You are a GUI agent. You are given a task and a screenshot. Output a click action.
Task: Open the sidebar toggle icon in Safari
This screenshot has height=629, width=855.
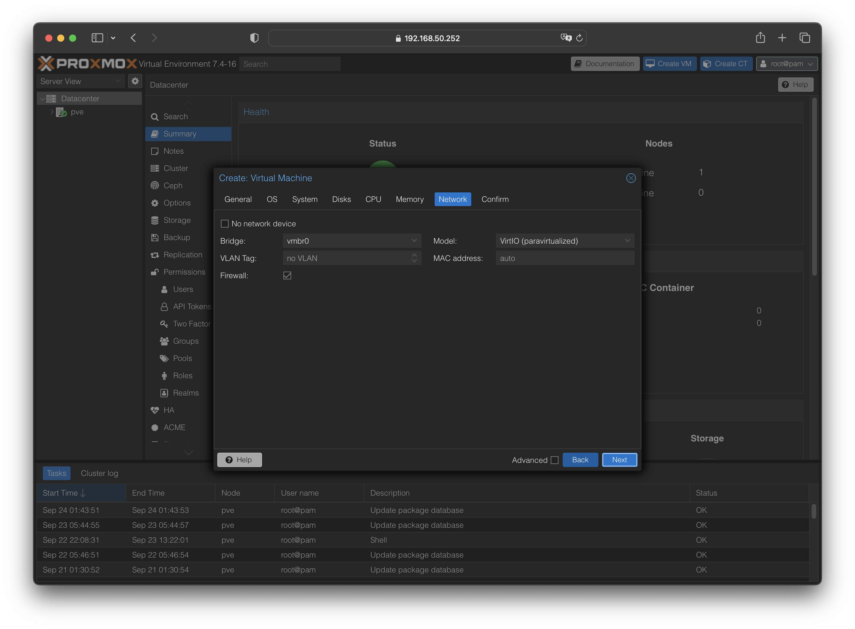click(x=97, y=38)
